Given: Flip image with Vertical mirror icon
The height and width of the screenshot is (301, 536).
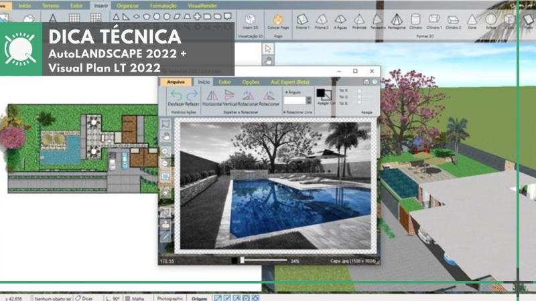Looking at the screenshot, I should coord(229,95).
